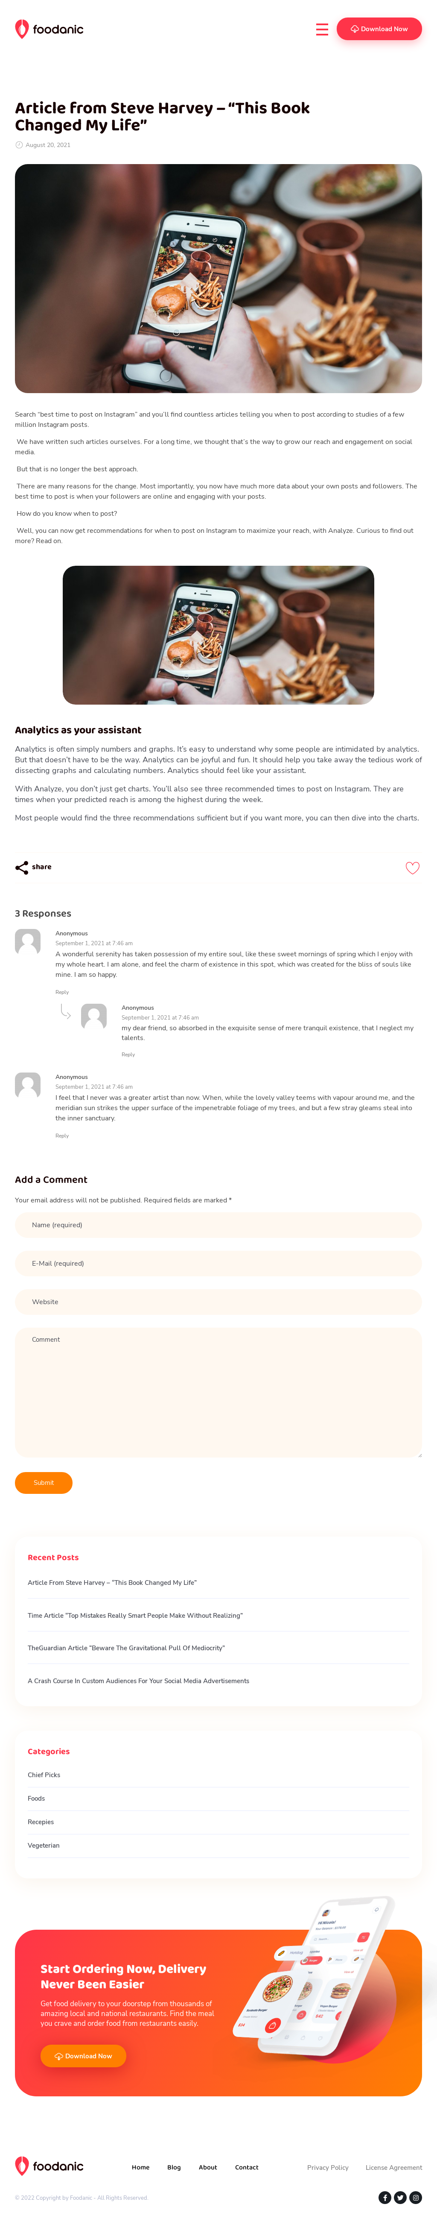Click the share icon below the article
Screen dimensions: 437x2216
click(22, 867)
